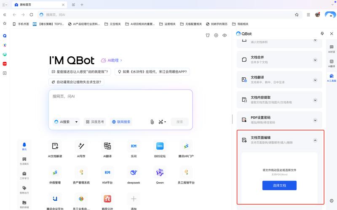The height and width of the screenshot is (210, 337).
Task: Select the 生活娱乐 category
Action: pos(24,161)
